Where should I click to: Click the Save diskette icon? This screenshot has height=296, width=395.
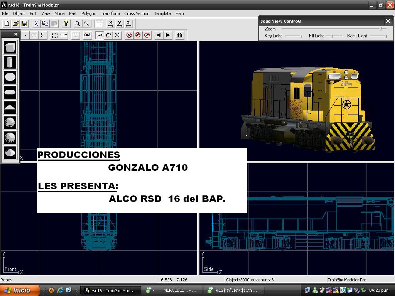(x=24, y=24)
